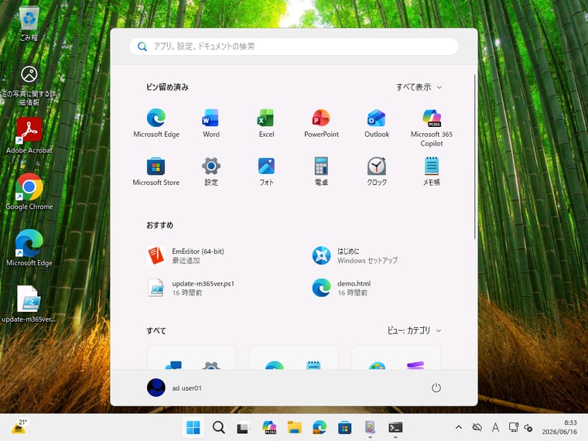
Task: Select Adobe Acrobat desktop shortcut
Action: [x=29, y=135]
